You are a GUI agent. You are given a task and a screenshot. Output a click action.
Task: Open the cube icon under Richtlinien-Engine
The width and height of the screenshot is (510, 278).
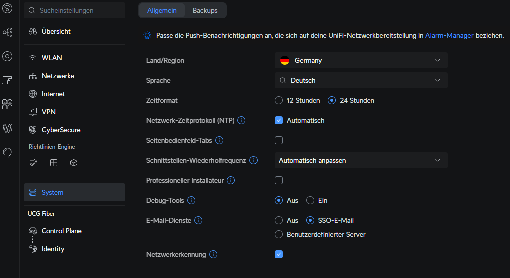(x=74, y=163)
